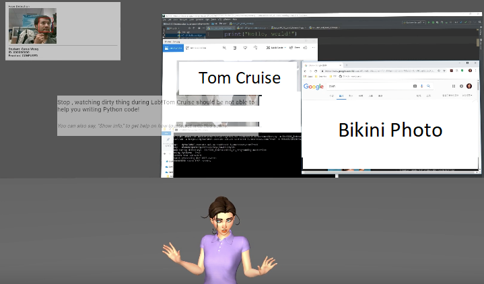Viewport: 484px width, 284px height.
Task: Click the Google logo in Chrome
Action: pyautogui.click(x=313, y=86)
